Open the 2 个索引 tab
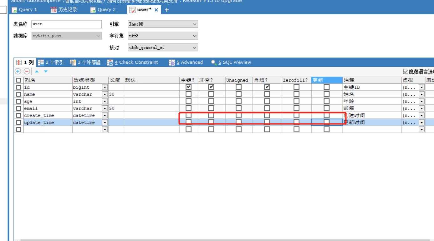Image resolution: width=434 pixels, height=241 pixels. pyautogui.click(x=51, y=62)
